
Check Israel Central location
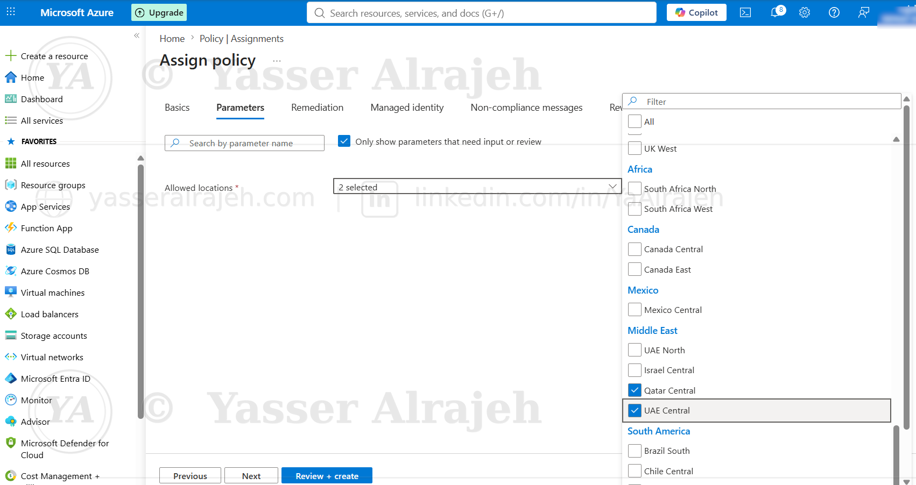click(x=635, y=370)
